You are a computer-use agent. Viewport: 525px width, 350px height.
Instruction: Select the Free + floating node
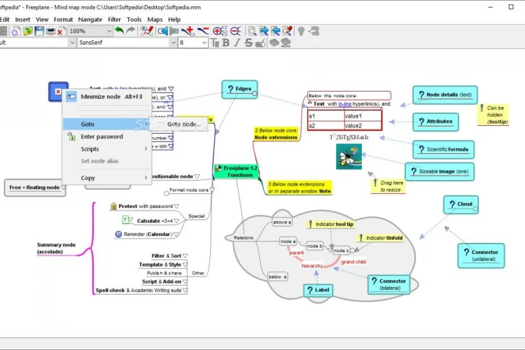click(35, 188)
